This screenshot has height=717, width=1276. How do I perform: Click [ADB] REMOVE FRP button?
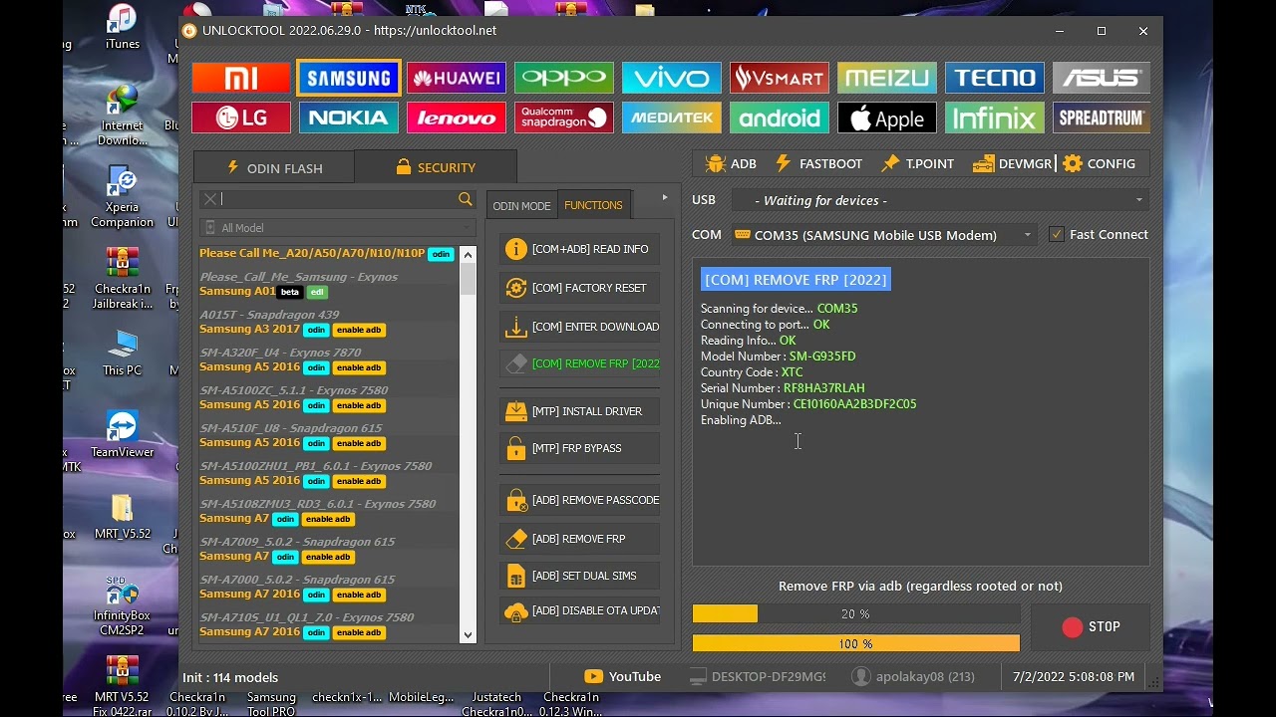click(x=579, y=539)
